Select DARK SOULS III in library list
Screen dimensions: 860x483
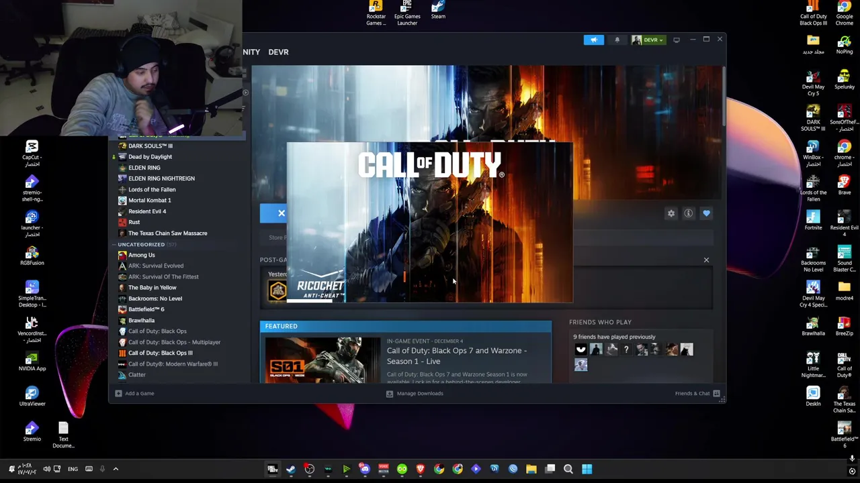coord(150,146)
